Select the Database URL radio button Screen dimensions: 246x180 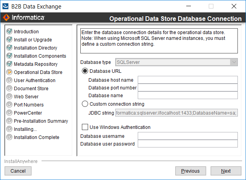(x=85, y=71)
